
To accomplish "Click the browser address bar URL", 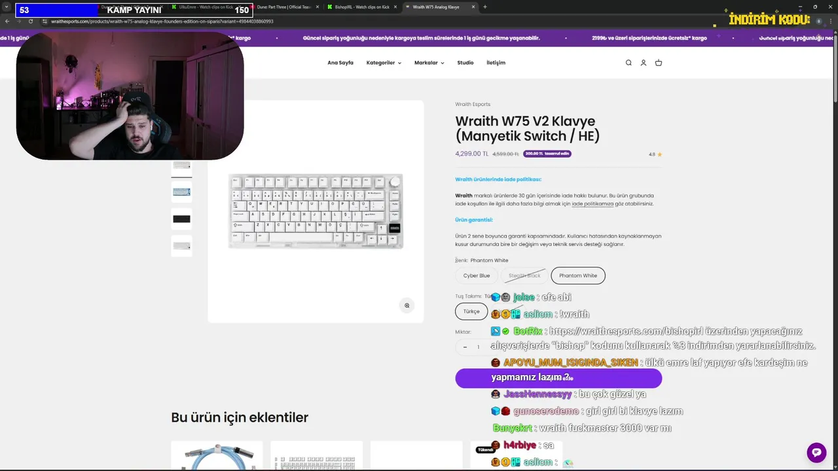I will click(x=162, y=21).
